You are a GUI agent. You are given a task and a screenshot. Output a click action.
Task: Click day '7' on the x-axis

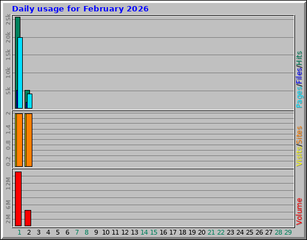coord(77,232)
